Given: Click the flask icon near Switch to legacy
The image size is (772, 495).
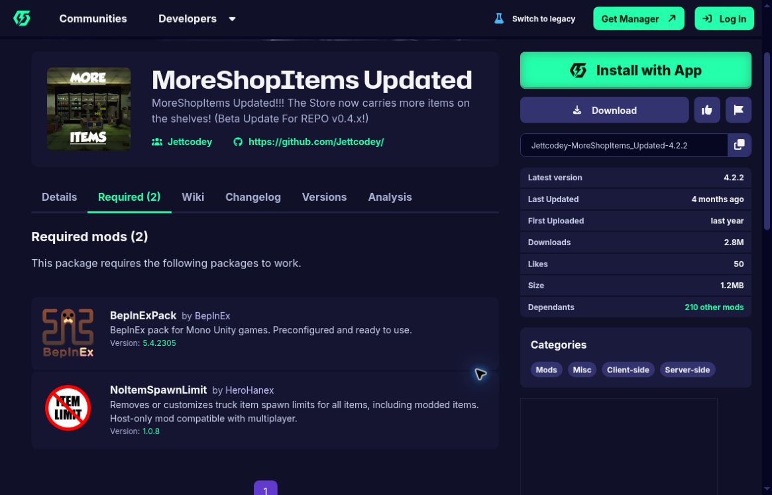Looking at the screenshot, I should (499, 19).
